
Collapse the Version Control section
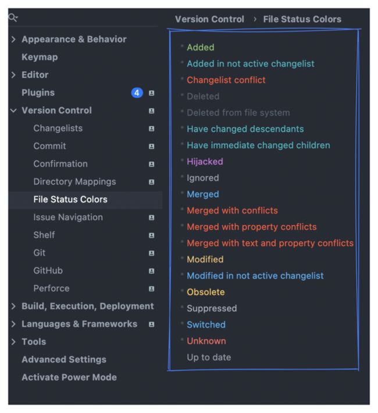click(x=13, y=111)
